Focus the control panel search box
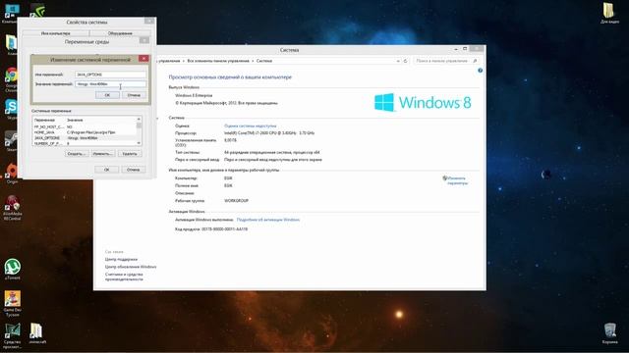The height and width of the screenshot is (353, 629). coord(443,61)
